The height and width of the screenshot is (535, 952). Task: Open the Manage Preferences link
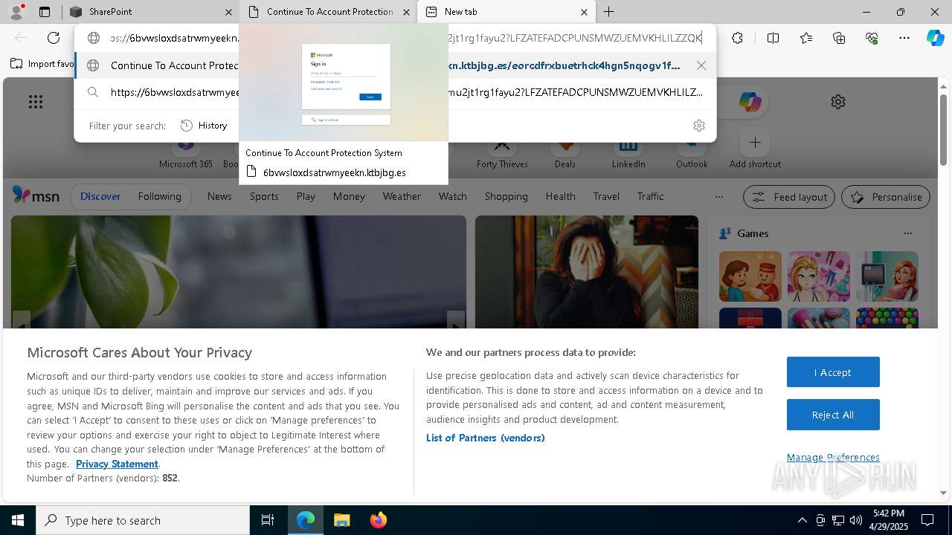[833, 457]
